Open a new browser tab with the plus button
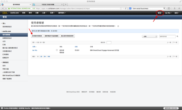Image resolution: width=182 pixels, height=110 pixels. point(66,5)
